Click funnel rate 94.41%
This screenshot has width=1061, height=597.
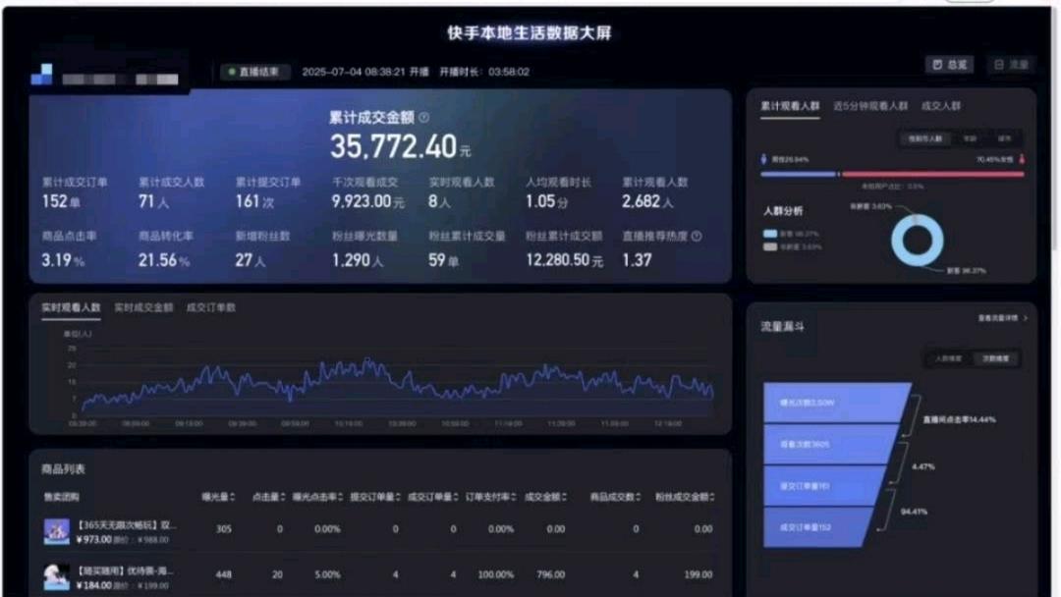(x=914, y=512)
